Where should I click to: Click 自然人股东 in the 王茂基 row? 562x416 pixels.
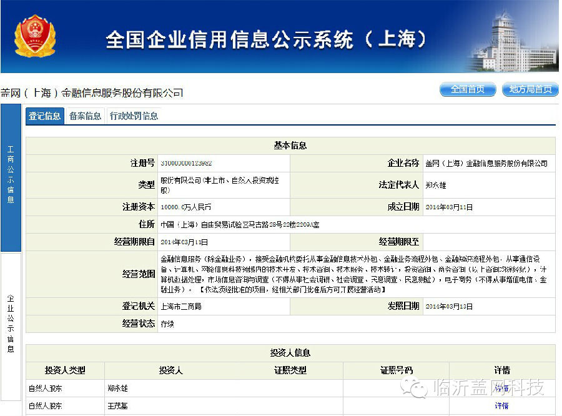coord(45,405)
